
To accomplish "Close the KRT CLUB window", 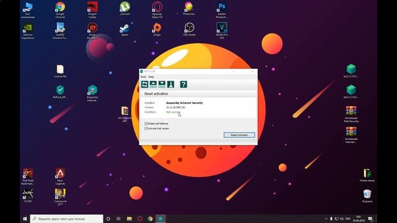I will pos(252,72).
